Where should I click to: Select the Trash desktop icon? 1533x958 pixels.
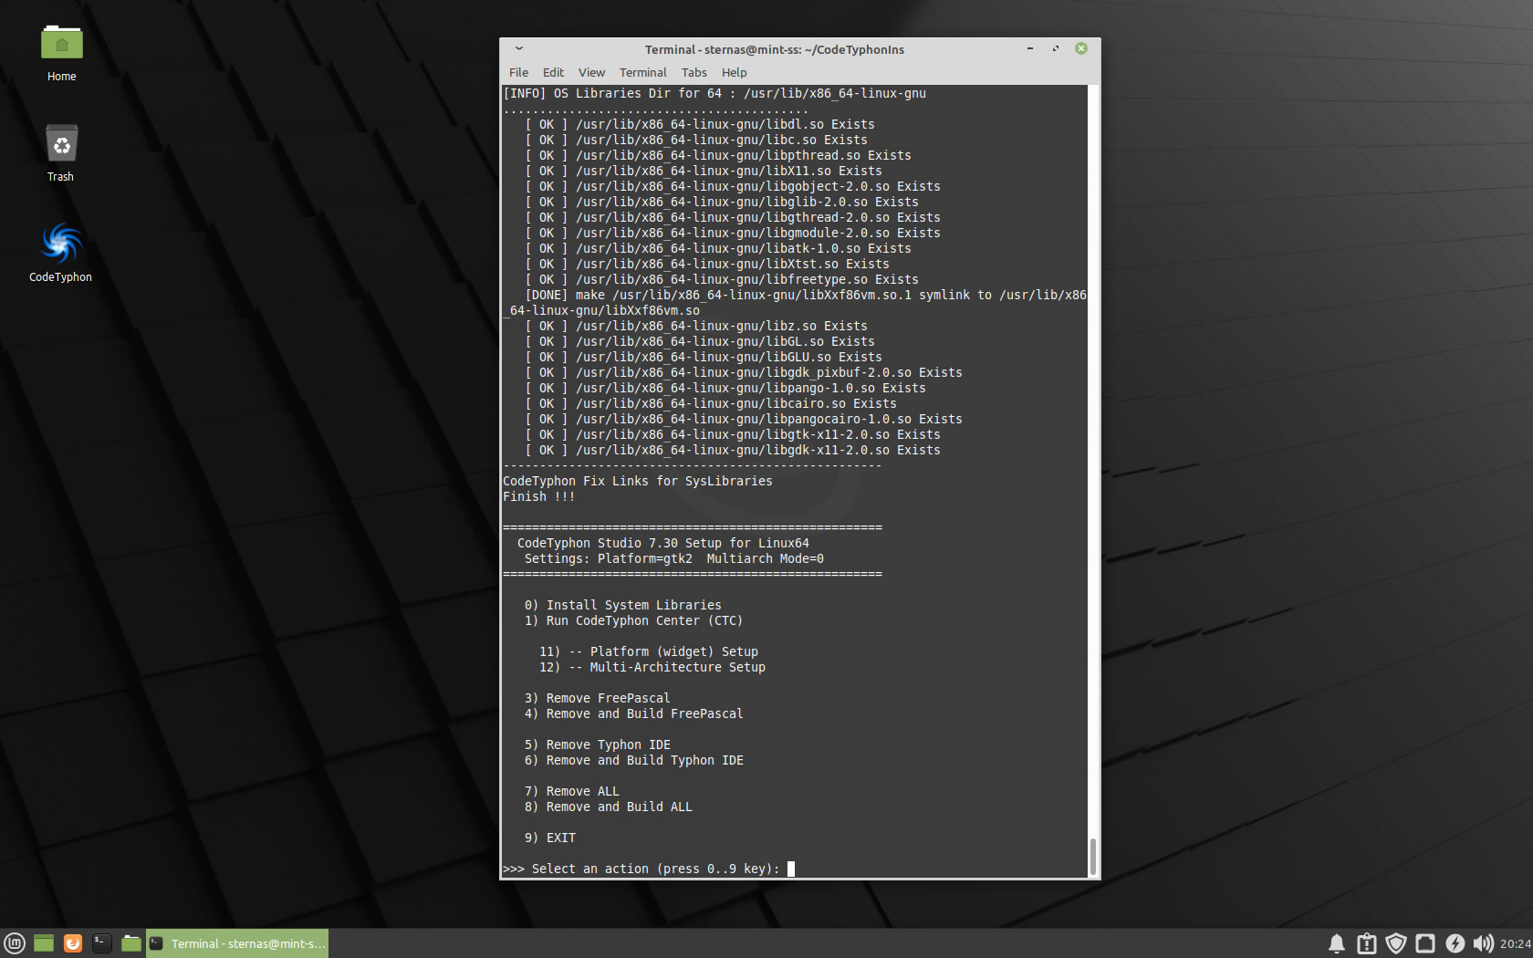61,152
